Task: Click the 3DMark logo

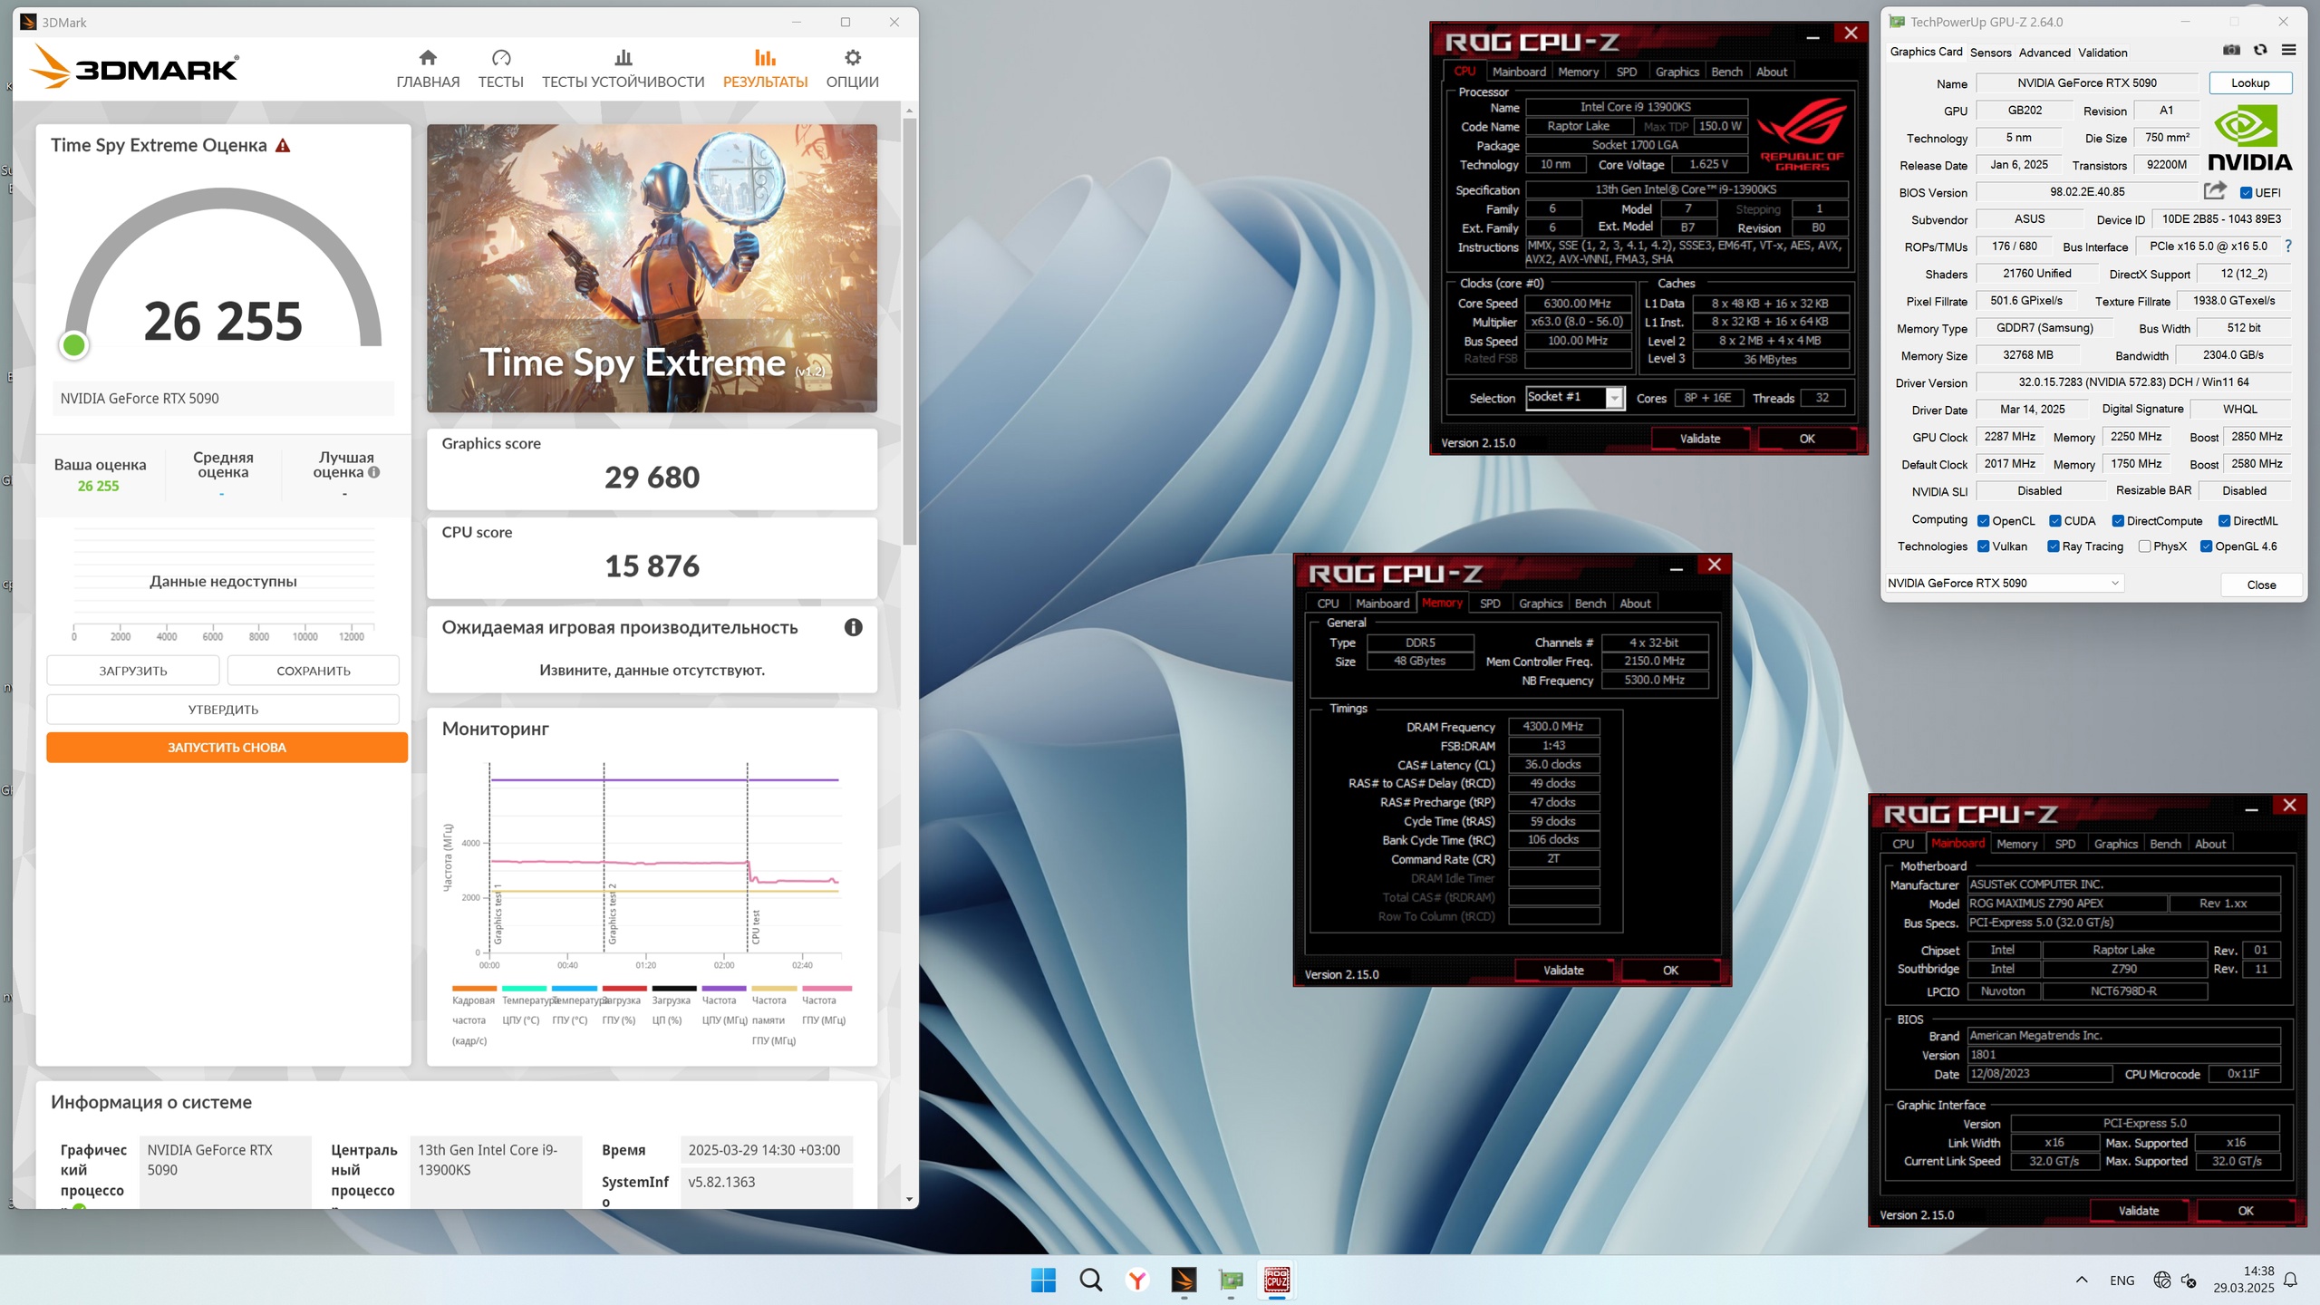Action: coord(134,68)
